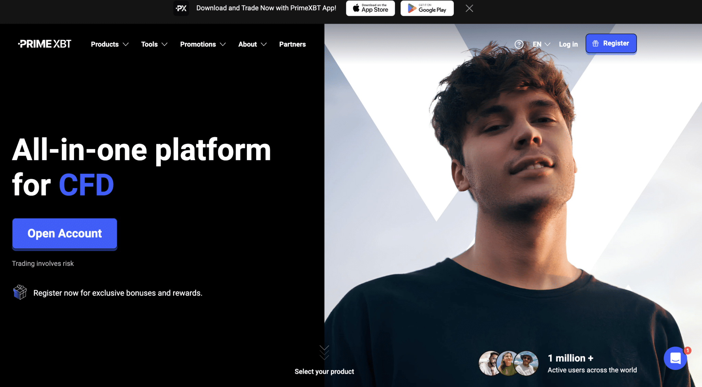Select the EN language option
The height and width of the screenshot is (387, 702).
541,44
